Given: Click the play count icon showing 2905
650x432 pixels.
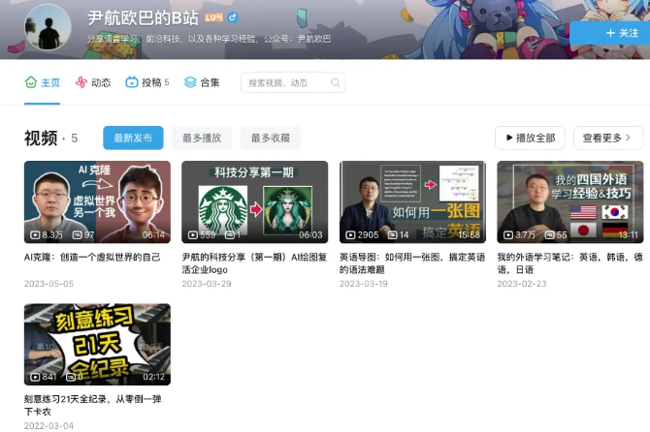Looking at the screenshot, I should (x=350, y=235).
